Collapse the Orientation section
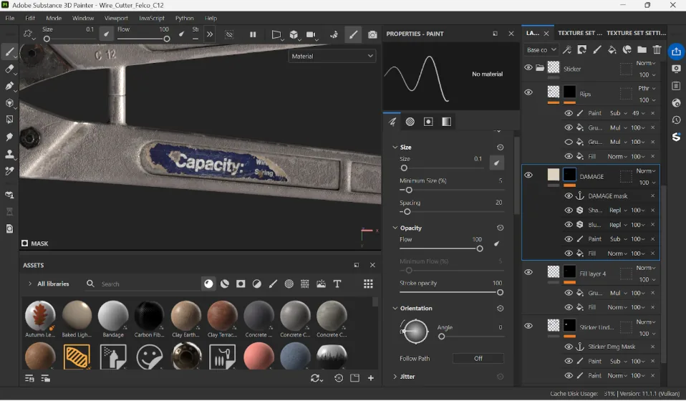The height and width of the screenshot is (401, 686). [x=395, y=309]
